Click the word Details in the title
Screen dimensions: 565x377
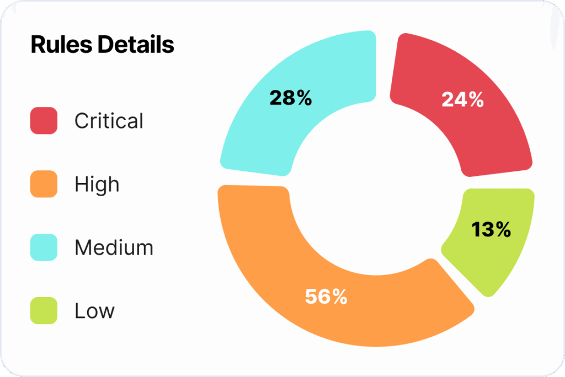(136, 45)
